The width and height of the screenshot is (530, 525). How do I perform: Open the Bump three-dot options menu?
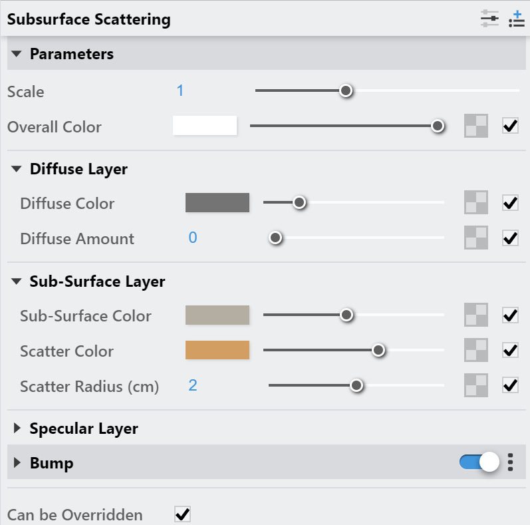pos(511,462)
